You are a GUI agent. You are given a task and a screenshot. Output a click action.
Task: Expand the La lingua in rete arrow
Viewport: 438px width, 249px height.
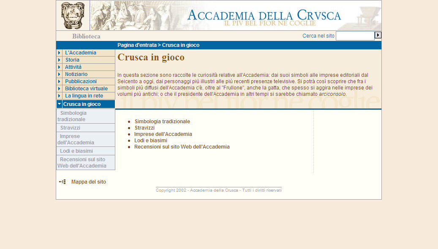point(59,96)
